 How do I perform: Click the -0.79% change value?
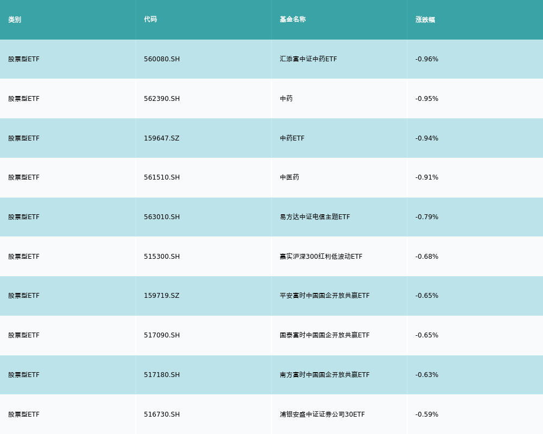tap(427, 217)
